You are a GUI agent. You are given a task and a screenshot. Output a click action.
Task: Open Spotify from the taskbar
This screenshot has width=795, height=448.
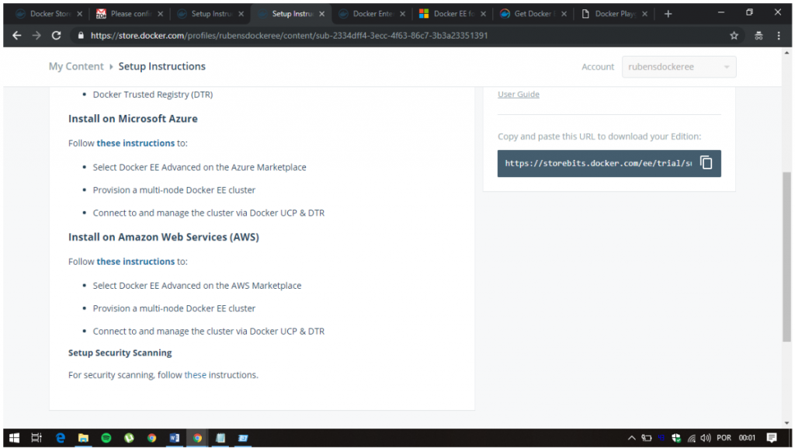click(x=106, y=438)
